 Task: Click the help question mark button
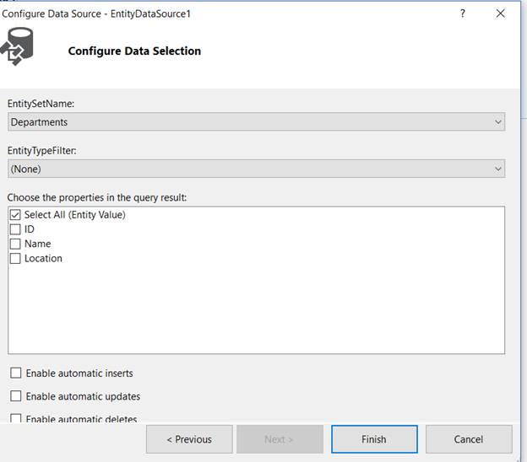coord(463,13)
